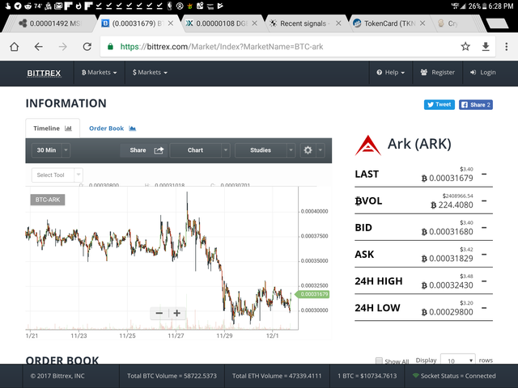Open the Select Tool dropdown
The width and height of the screenshot is (518, 388).
tap(57, 175)
